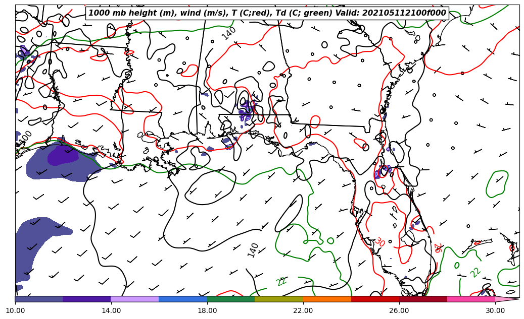
Task: Click the 26.00 colorbar tick label
Action: (399, 310)
